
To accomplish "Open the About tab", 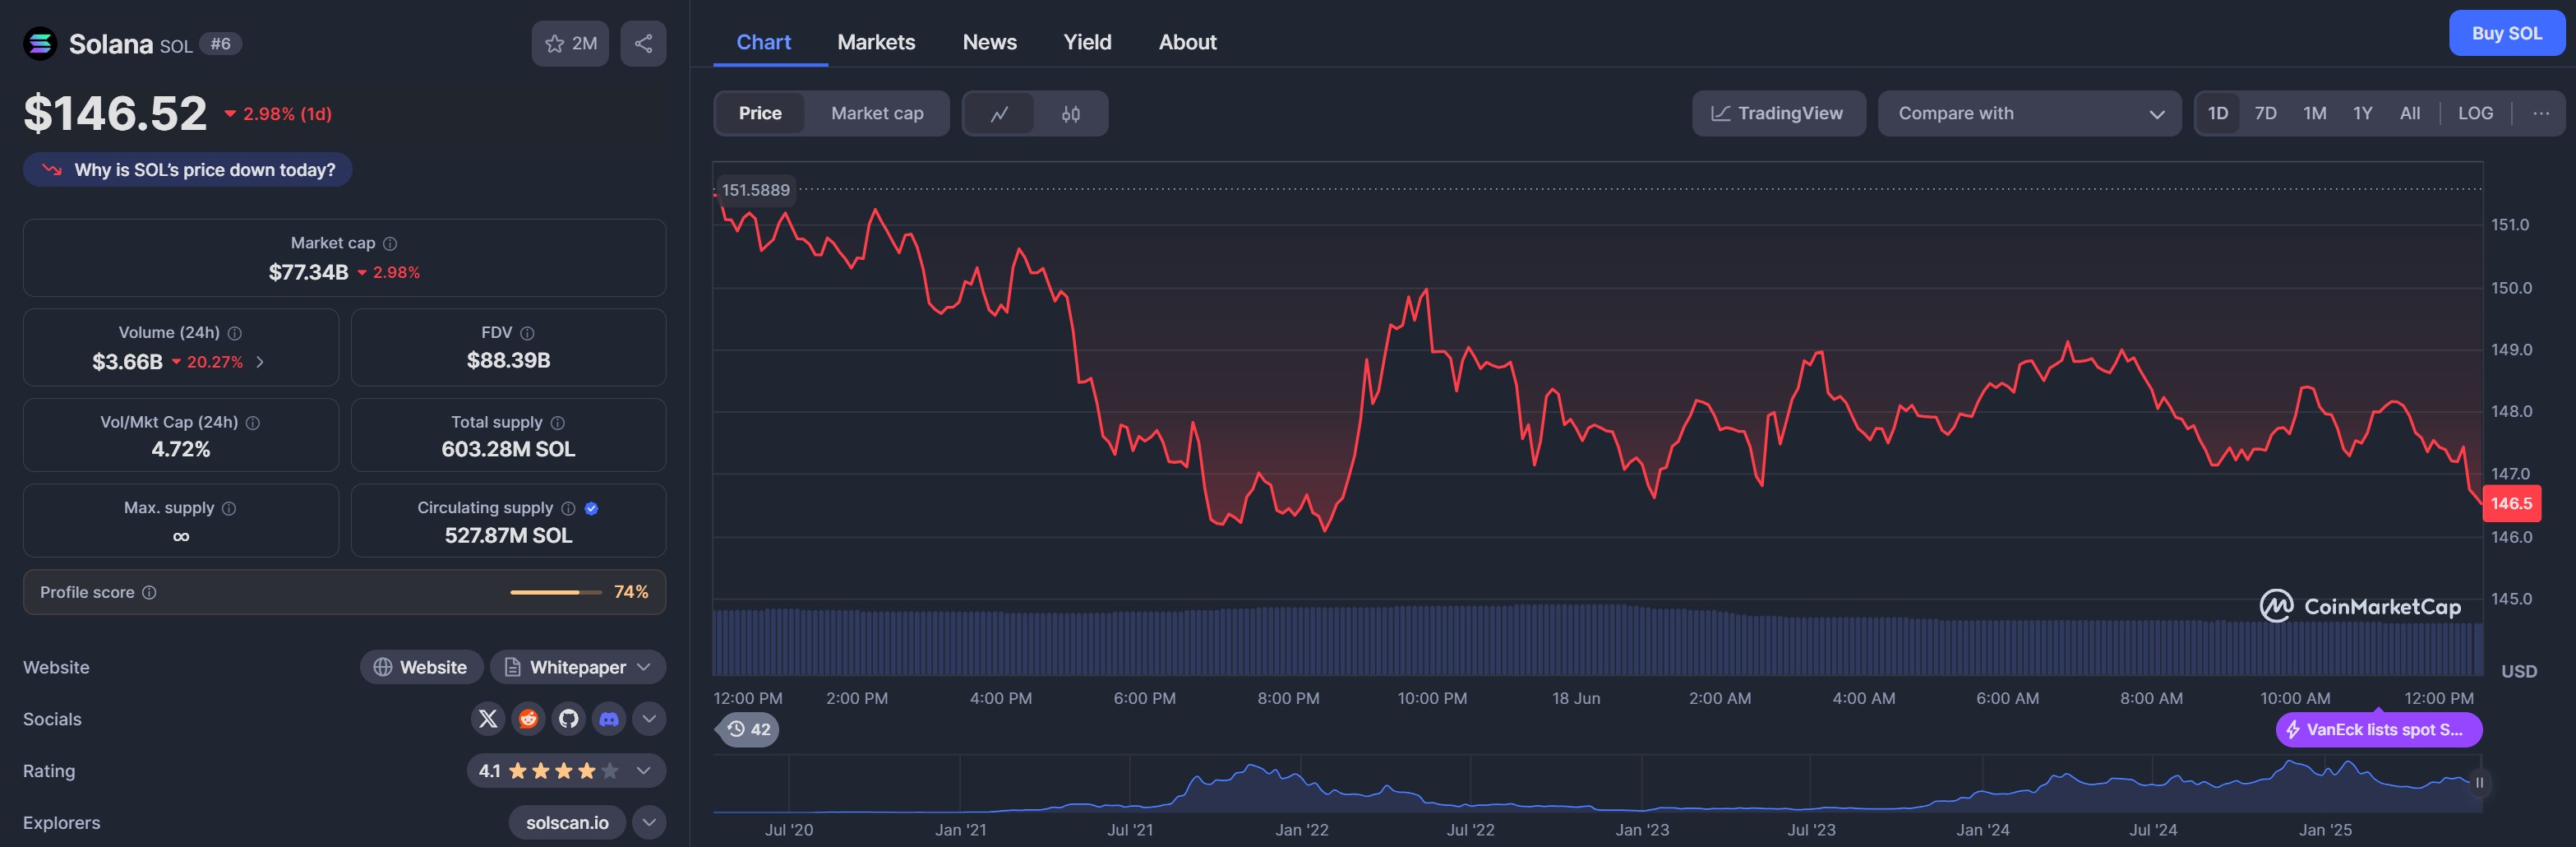I will click(1187, 42).
